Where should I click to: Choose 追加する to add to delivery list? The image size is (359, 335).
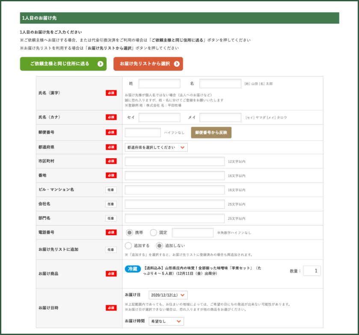click(128, 246)
